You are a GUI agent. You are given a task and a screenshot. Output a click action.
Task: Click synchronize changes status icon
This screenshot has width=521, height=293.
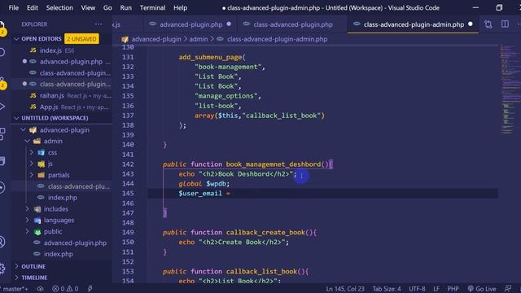coord(40,289)
